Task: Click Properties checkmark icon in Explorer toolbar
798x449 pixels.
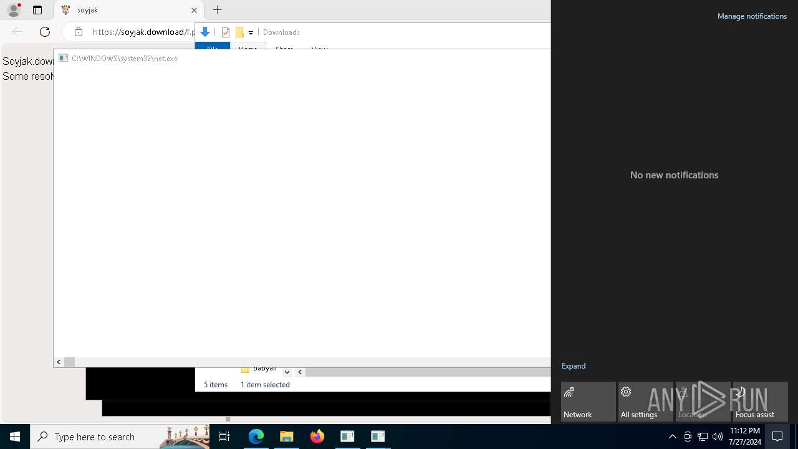Action: pos(226,32)
